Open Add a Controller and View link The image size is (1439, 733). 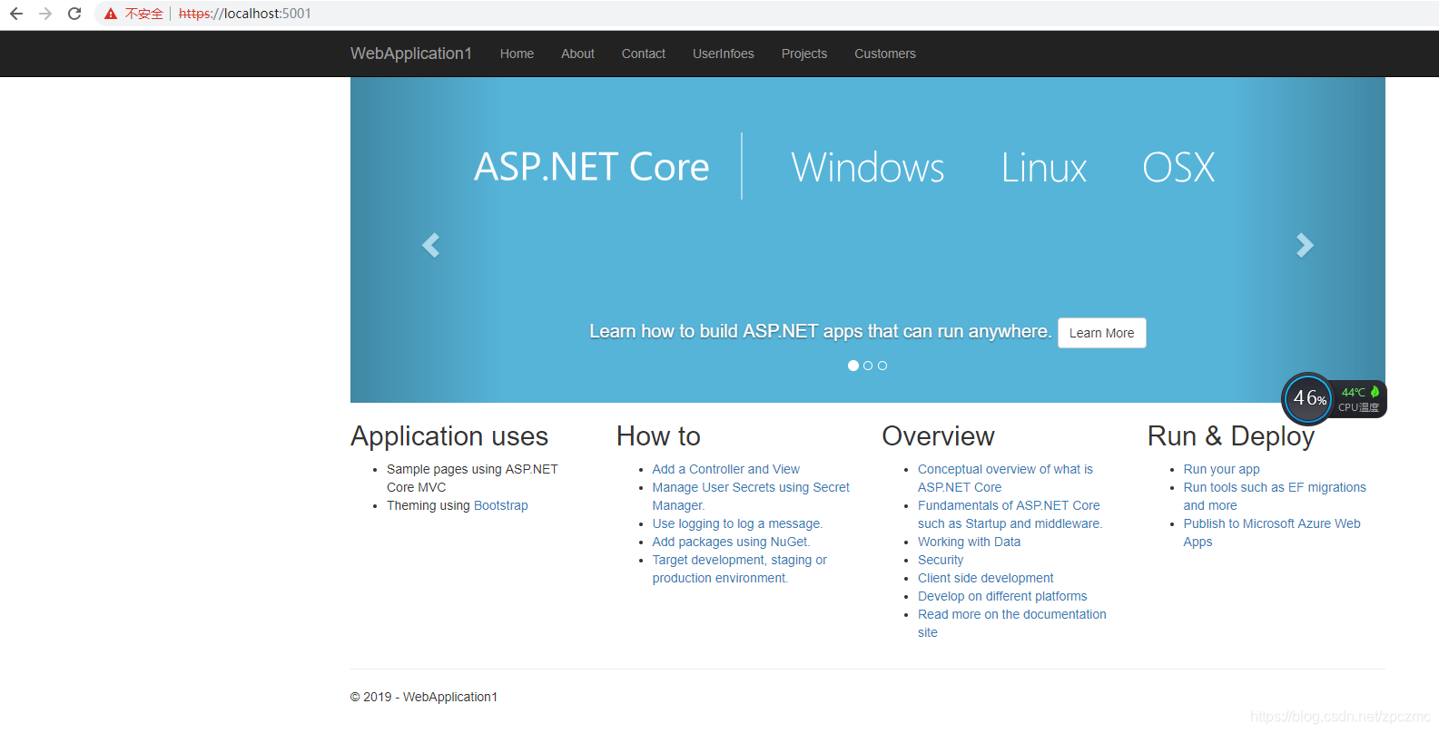coord(726,469)
